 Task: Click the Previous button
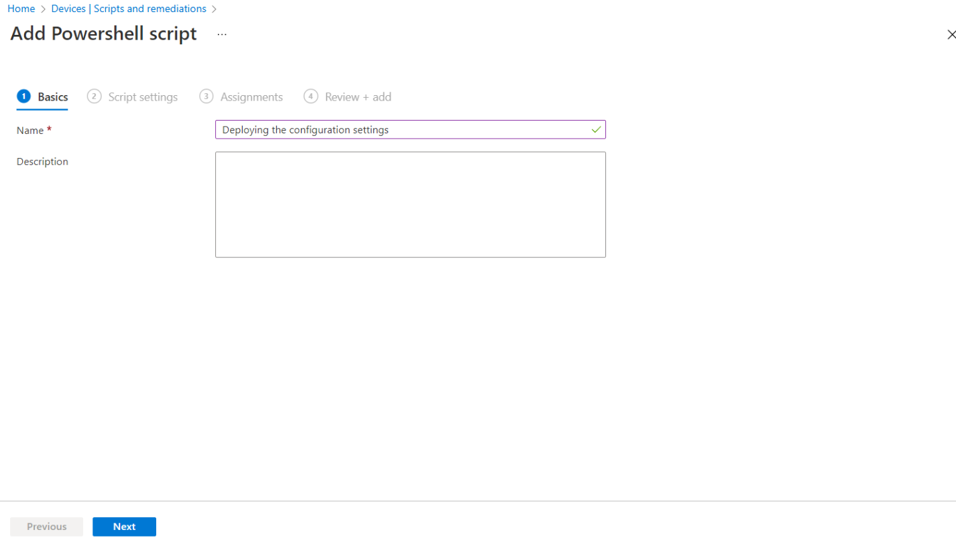pyautogui.click(x=46, y=527)
